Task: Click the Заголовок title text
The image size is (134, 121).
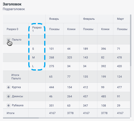Action: [12, 4]
